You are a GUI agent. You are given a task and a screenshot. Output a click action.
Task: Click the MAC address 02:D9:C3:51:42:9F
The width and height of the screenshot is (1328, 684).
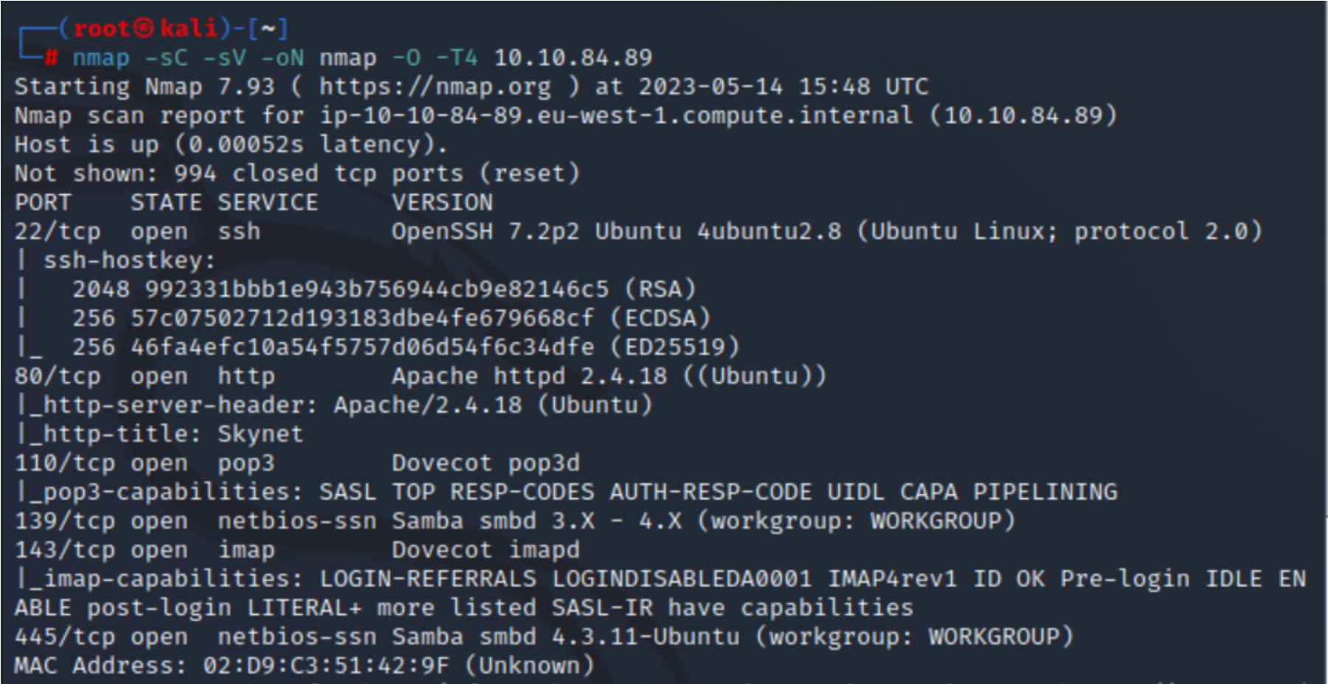tap(325, 666)
